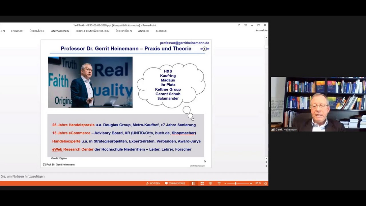The width and height of the screenshot is (366, 206).
Task: Click the zoom in plus button
Action: click(x=251, y=183)
